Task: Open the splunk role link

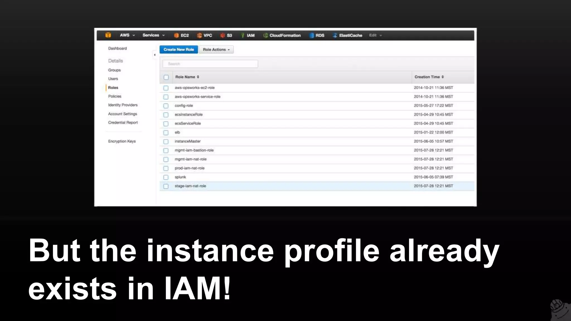Action: 180,177
